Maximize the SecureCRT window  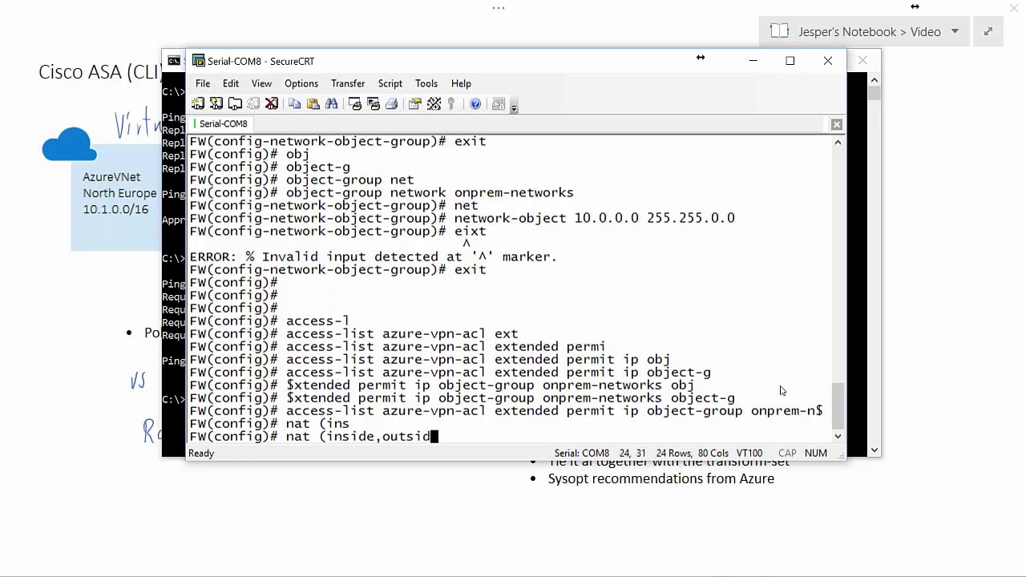790,61
